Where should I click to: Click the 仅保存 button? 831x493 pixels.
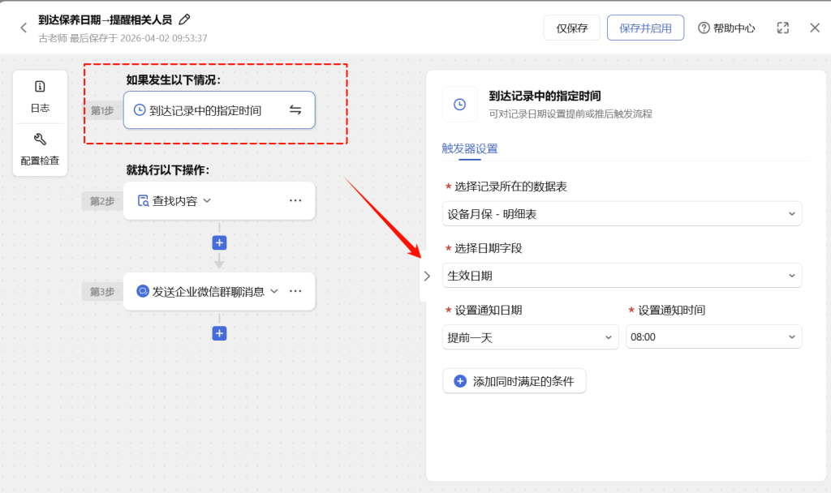572,28
